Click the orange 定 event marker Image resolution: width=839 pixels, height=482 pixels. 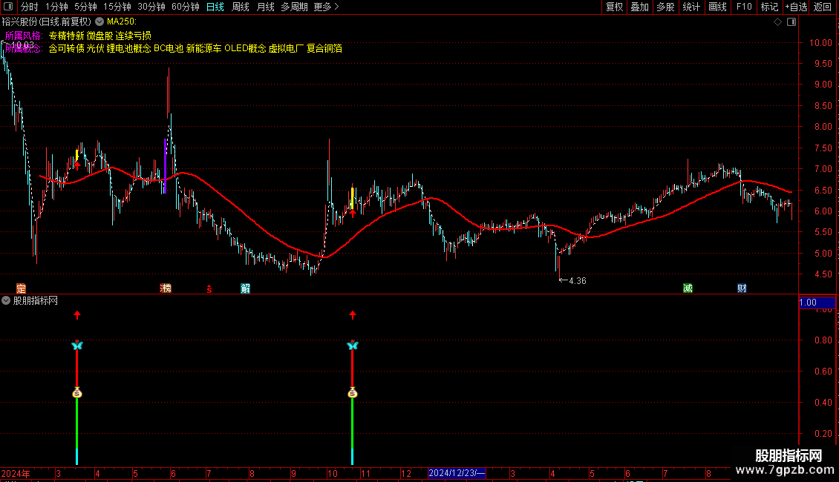pyautogui.click(x=21, y=288)
